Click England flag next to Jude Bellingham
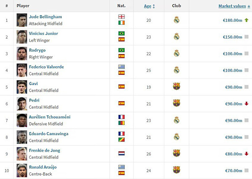The height and width of the screenshot is (179, 252). point(121,17)
